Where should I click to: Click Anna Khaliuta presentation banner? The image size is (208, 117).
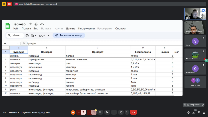(x=110, y=4)
